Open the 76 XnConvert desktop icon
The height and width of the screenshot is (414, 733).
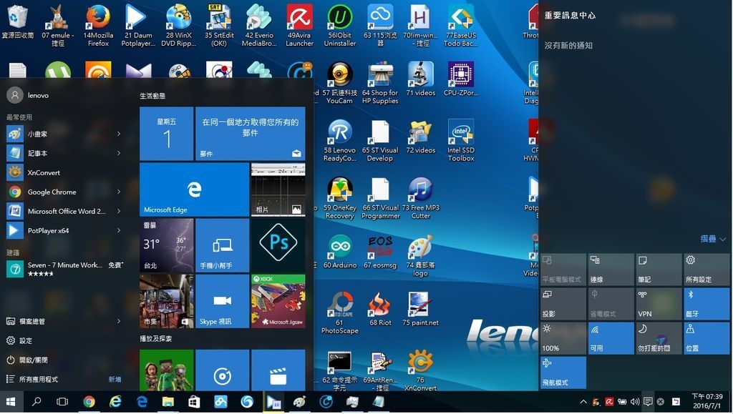click(420, 371)
